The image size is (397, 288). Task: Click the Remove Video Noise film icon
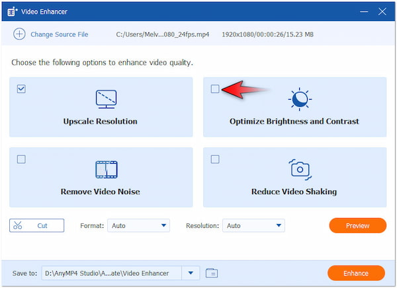106,169
